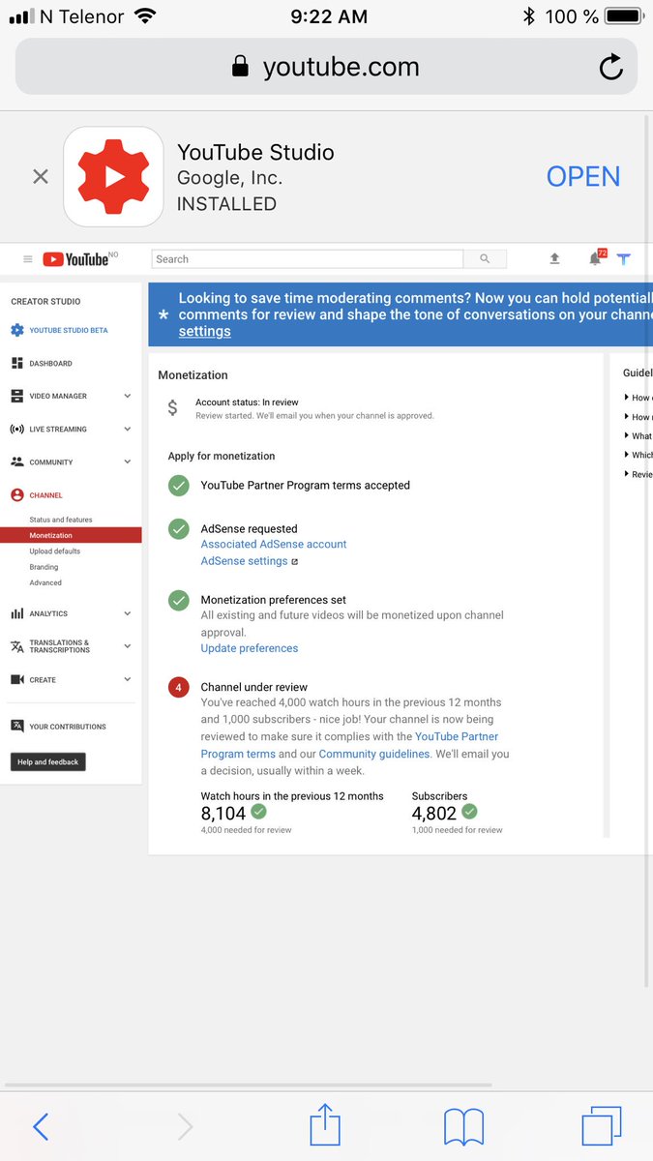Go to the YouTube home logo
This screenshot has height=1161, width=653.
coord(75,259)
